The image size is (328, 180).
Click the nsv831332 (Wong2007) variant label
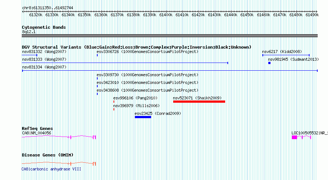pos(44,52)
